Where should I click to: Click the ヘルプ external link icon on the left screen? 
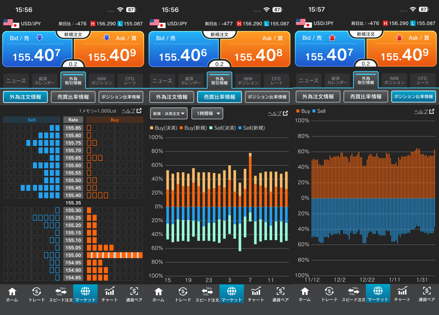tap(139, 111)
